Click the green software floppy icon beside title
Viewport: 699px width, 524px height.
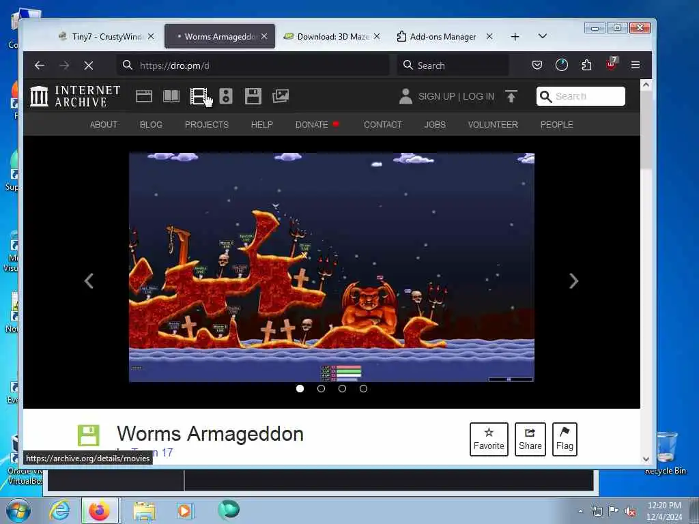coord(88,435)
